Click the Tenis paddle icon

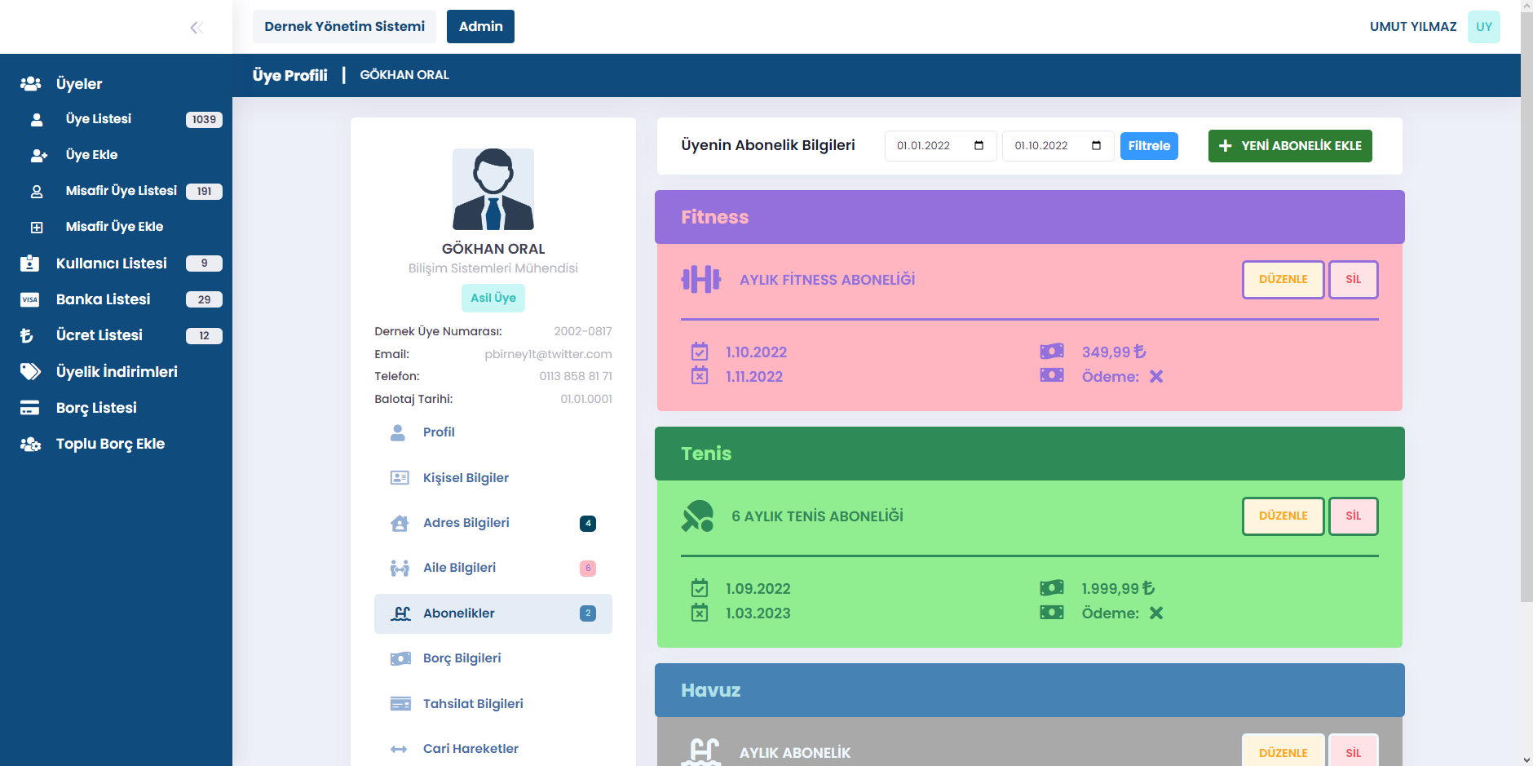point(697,516)
